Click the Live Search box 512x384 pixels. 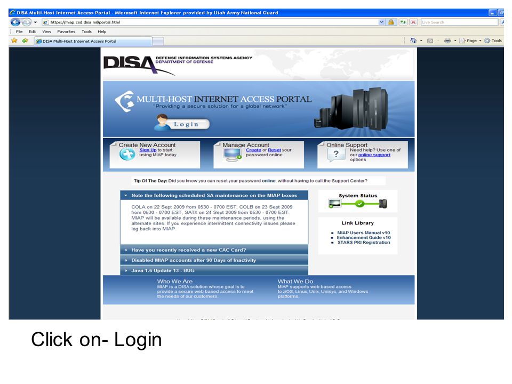pos(459,22)
